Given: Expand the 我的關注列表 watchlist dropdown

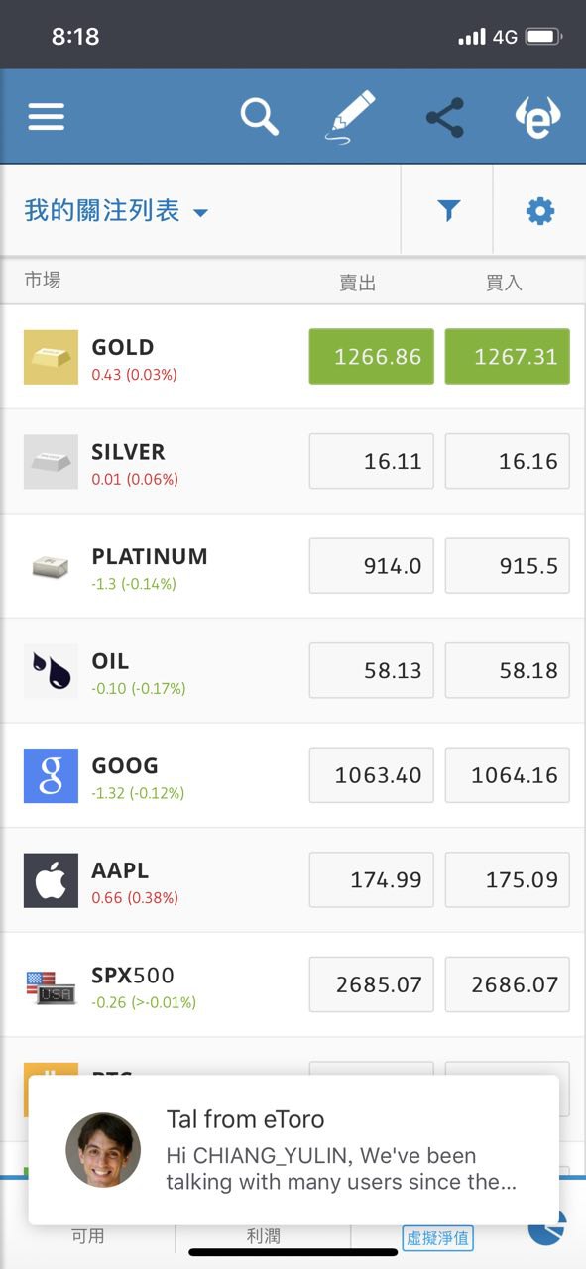Looking at the screenshot, I should [116, 211].
